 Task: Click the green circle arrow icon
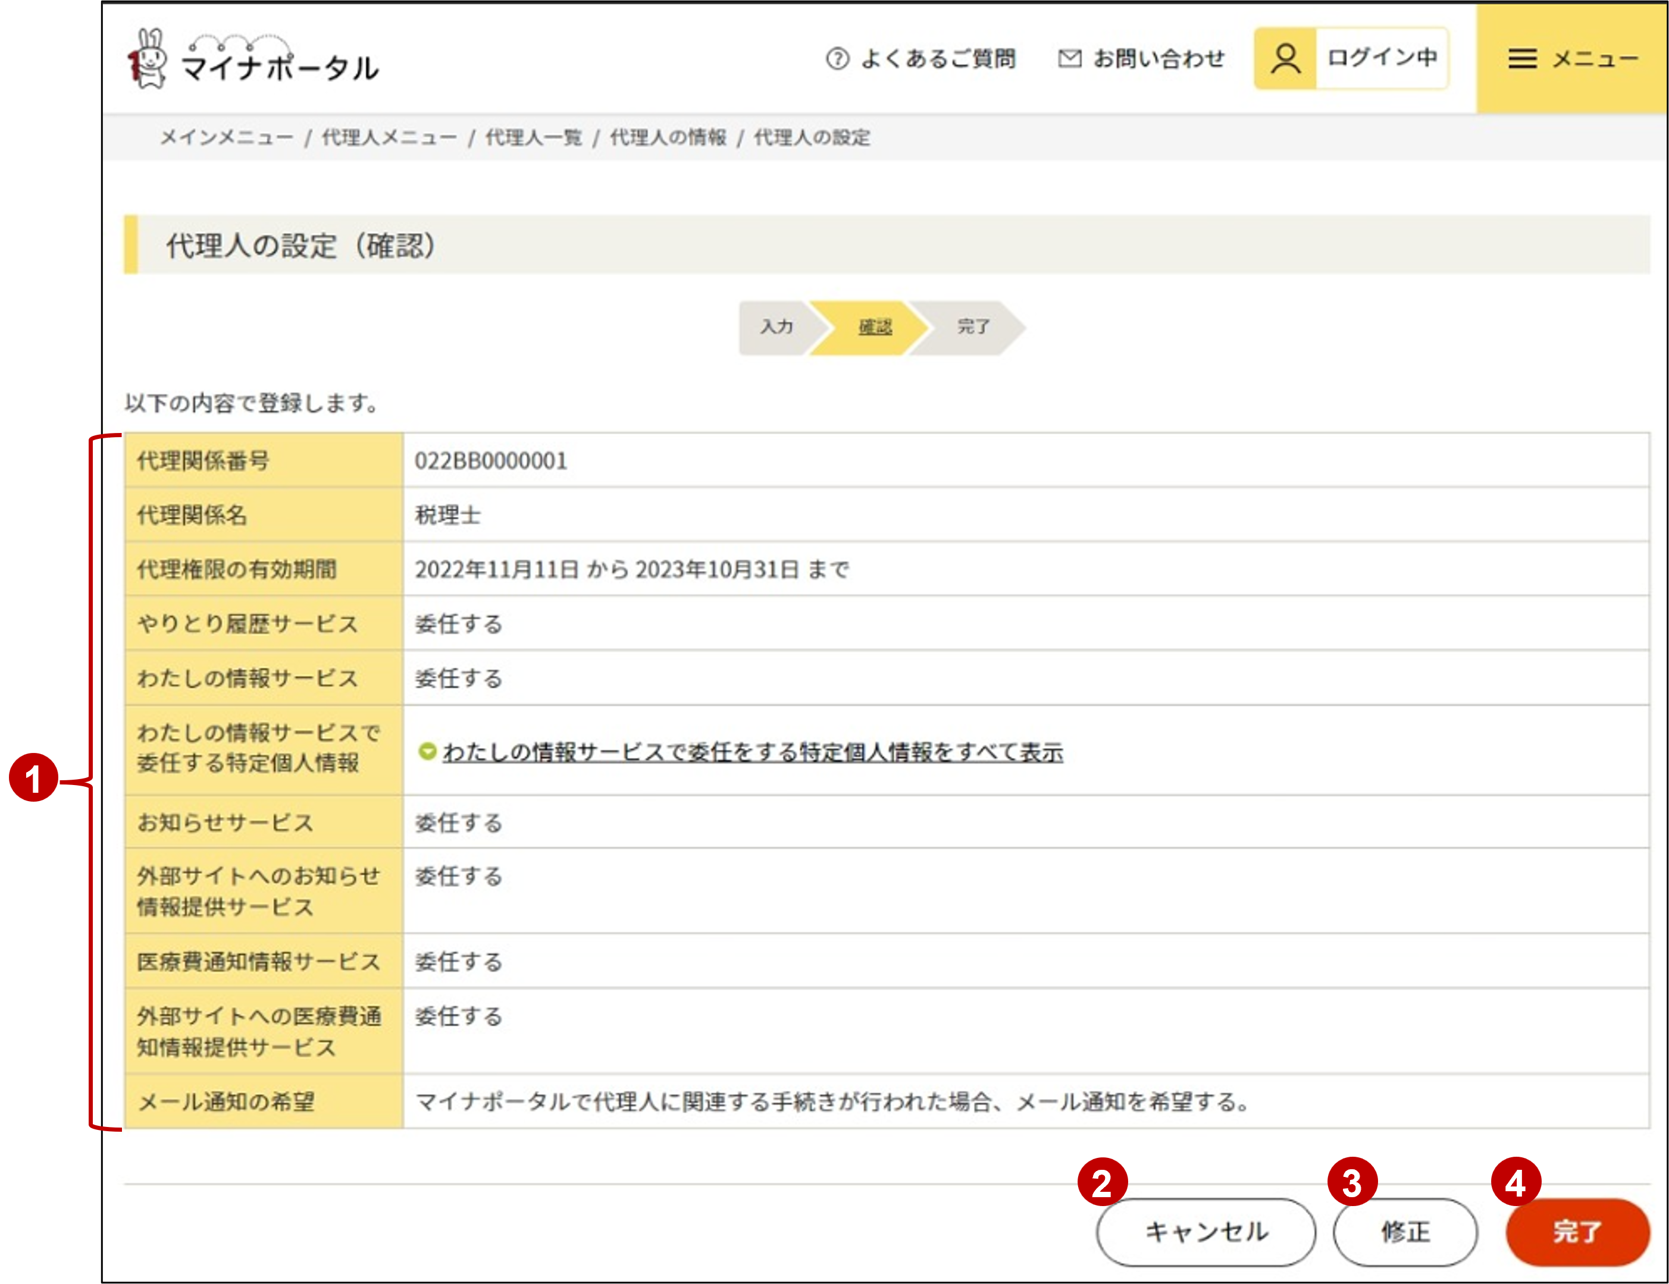tap(428, 752)
